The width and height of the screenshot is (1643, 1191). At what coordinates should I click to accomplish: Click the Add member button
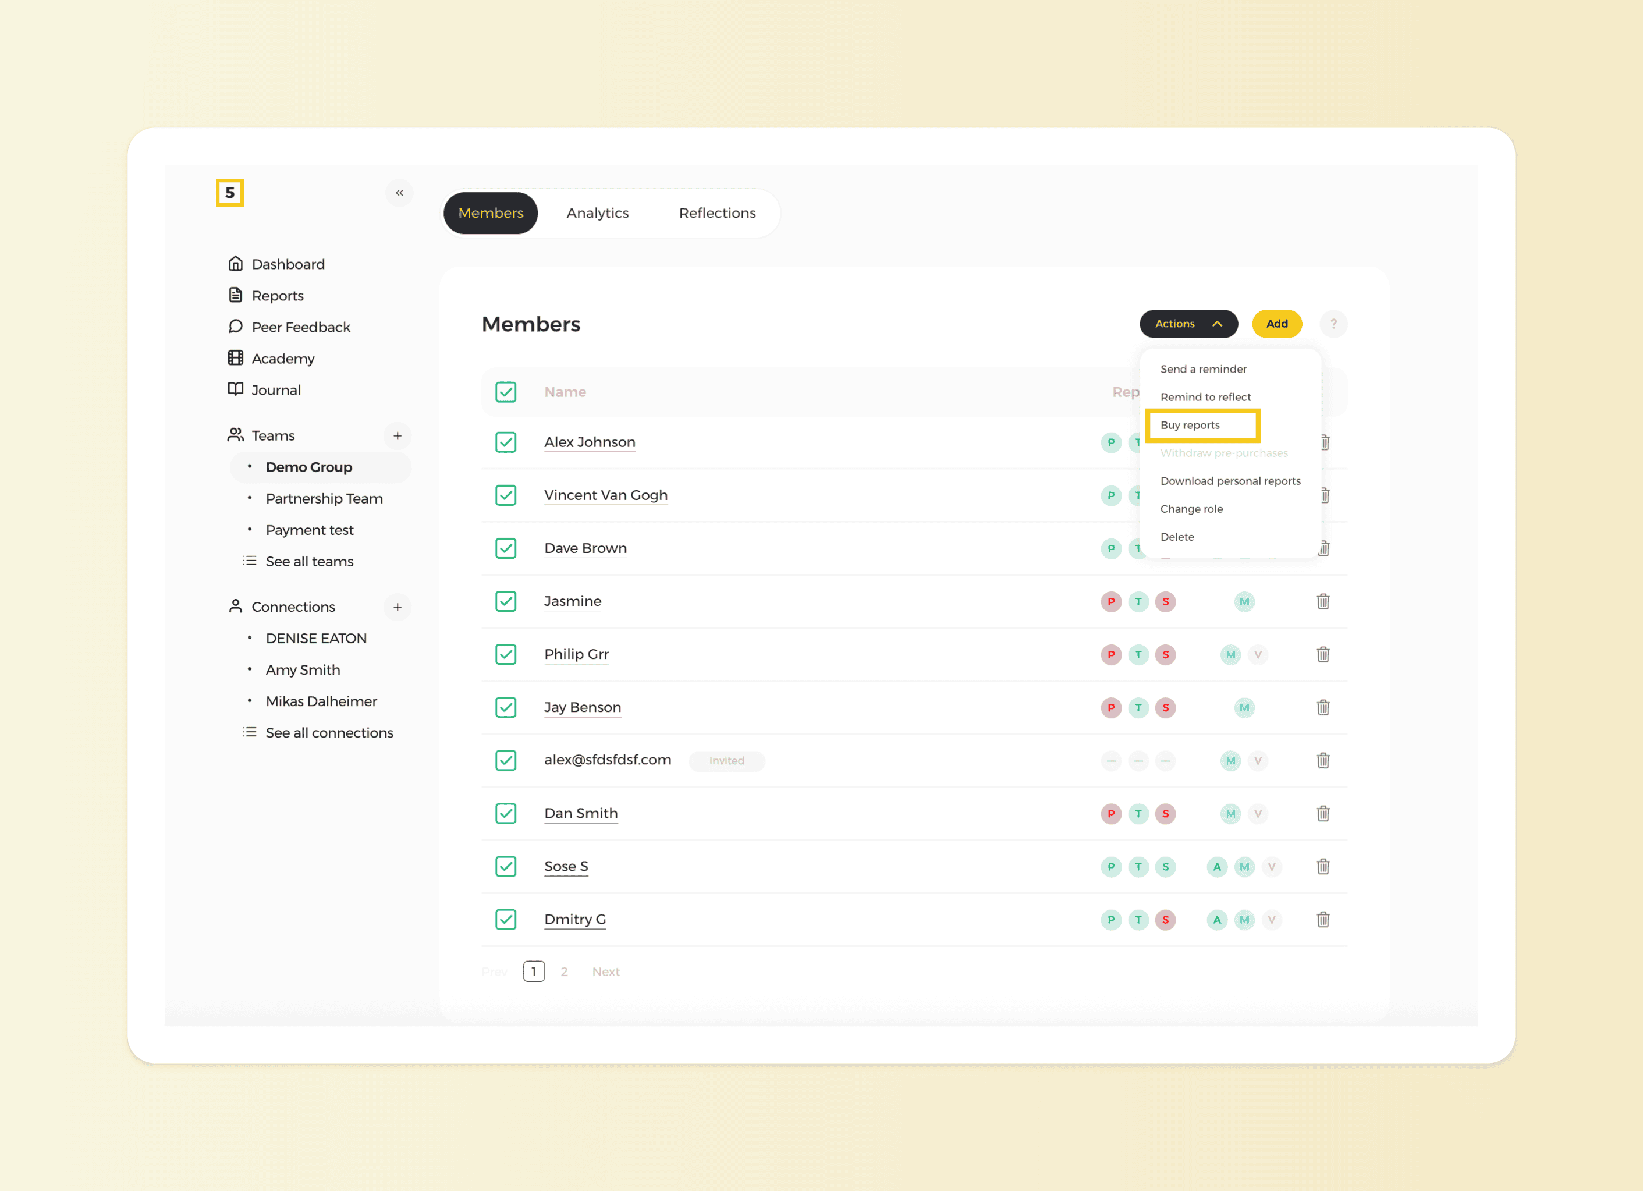[1276, 324]
